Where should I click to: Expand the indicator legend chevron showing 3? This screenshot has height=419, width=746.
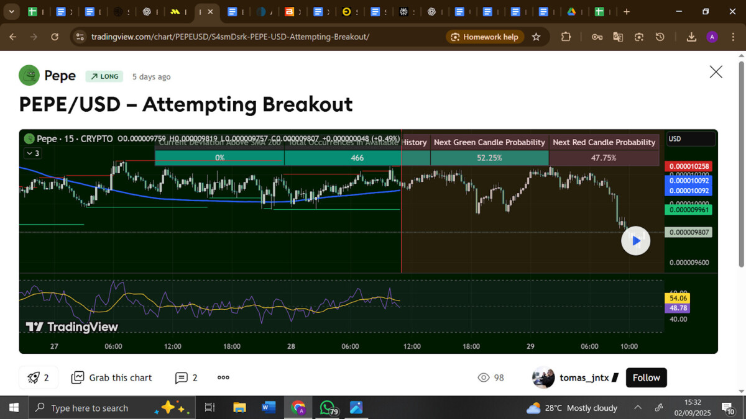pos(32,153)
